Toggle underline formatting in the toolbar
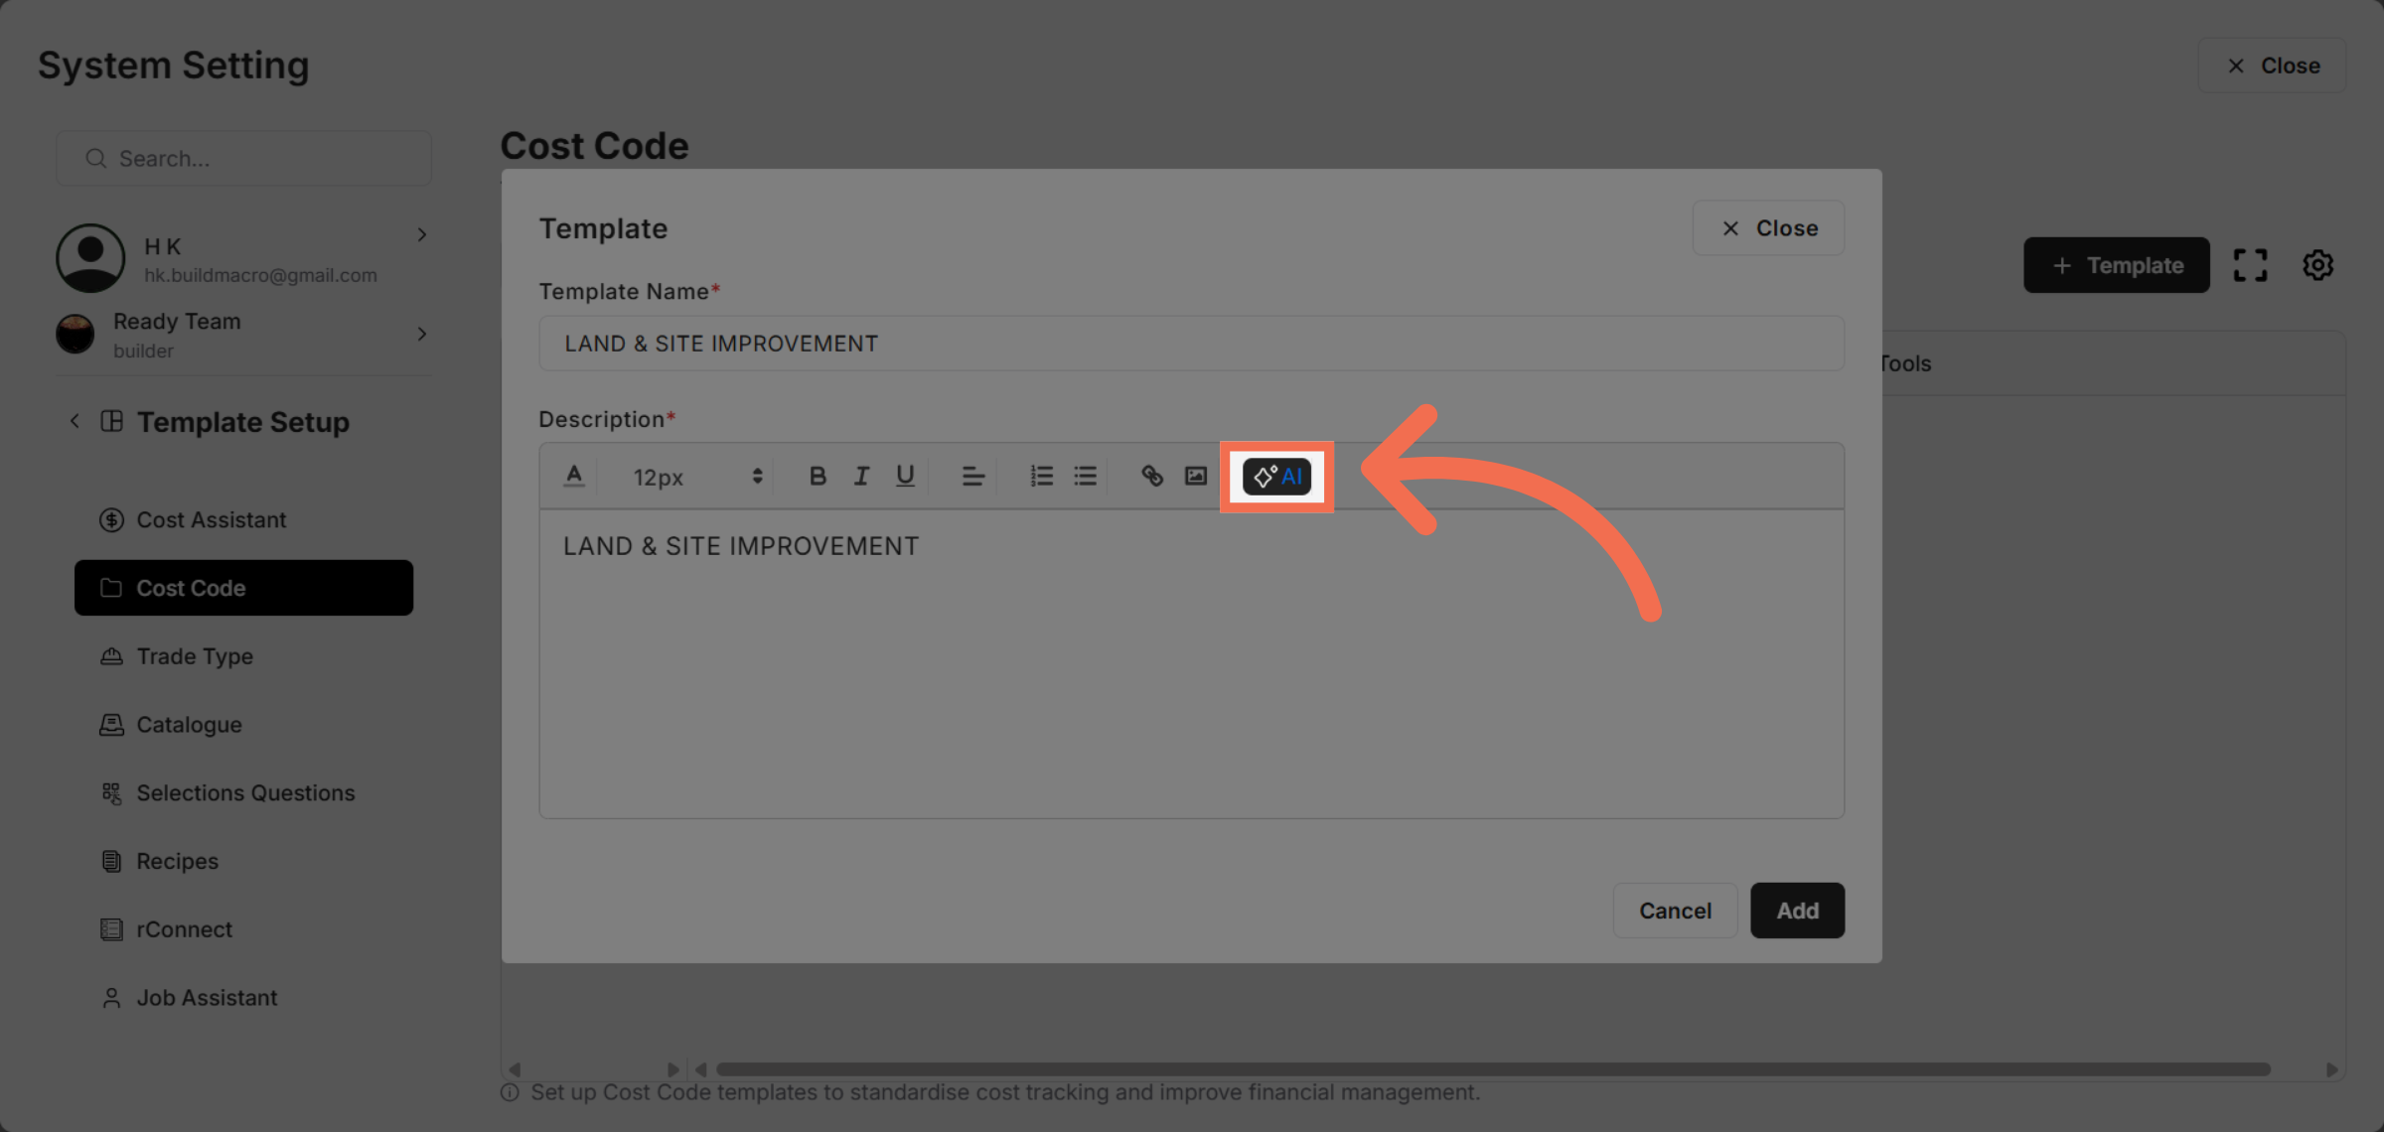This screenshot has width=2384, height=1132. (x=905, y=477)
